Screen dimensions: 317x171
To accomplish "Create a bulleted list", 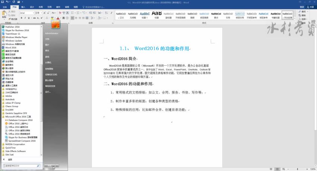I will coord(73,13).
